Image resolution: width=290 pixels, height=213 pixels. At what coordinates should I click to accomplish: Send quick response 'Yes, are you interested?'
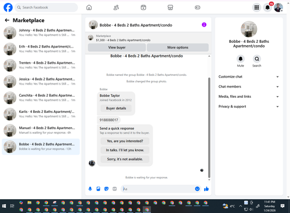(x=125, y=141)
